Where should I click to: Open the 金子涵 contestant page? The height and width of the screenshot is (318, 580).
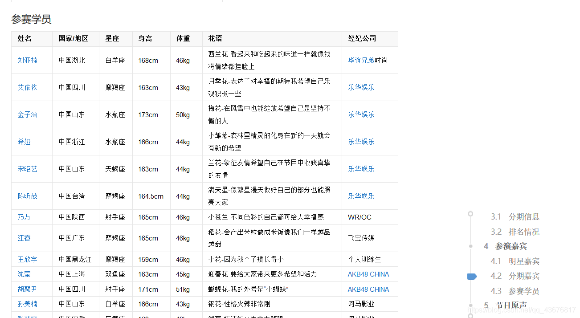(28, 114)
